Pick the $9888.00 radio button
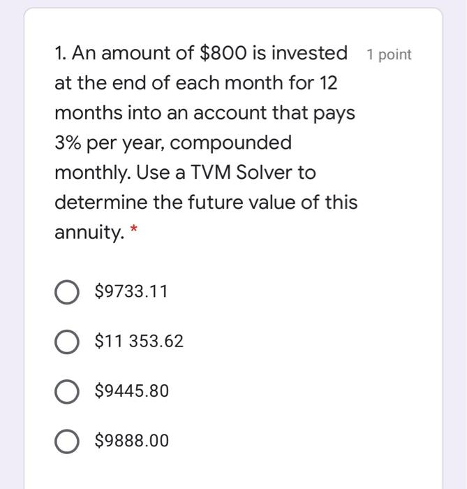The image size is (467, 489). (x=66, y=441)
